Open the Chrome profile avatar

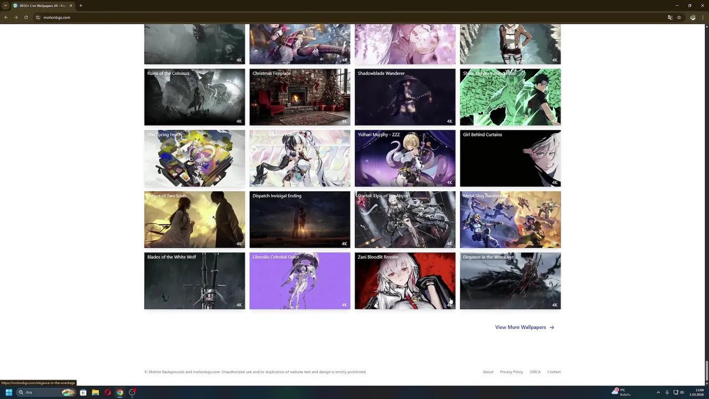[x=692, y=17]
